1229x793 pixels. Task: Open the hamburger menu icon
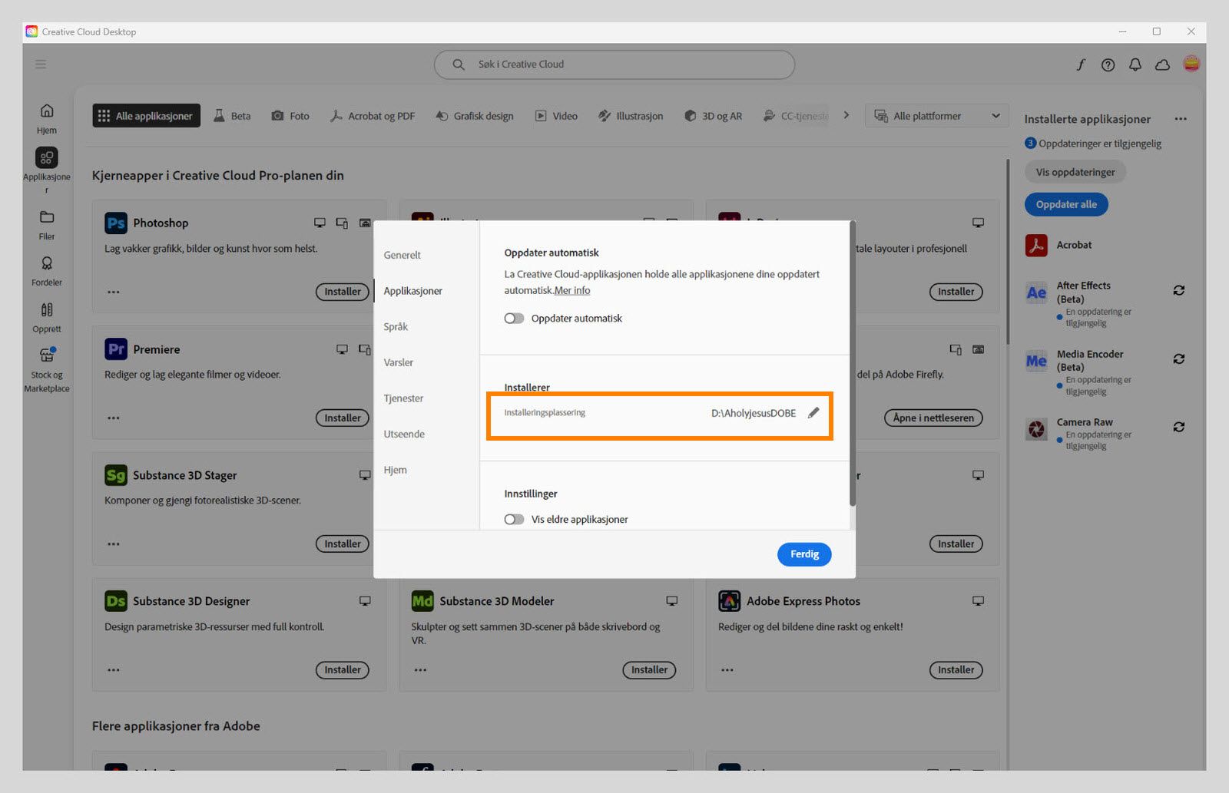coord(41,64)
